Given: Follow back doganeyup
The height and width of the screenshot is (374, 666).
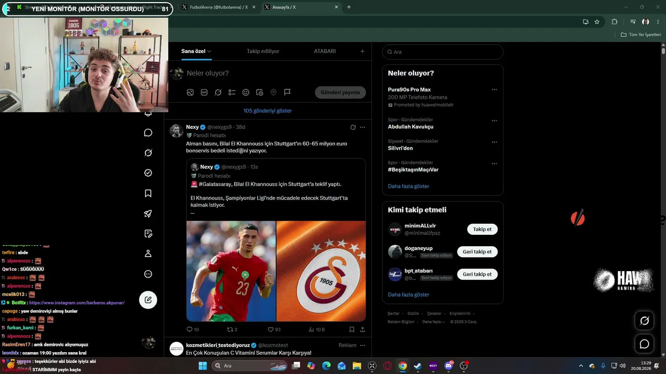Looking at the screenshot, I should 477,252.
